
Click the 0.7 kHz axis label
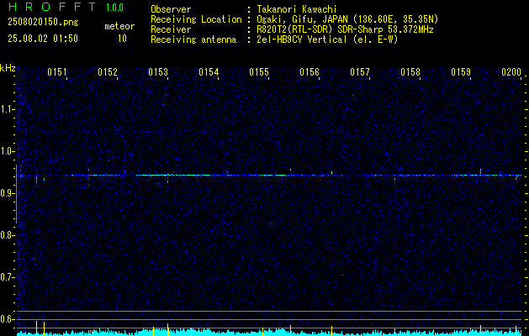(x=7, y=278)
